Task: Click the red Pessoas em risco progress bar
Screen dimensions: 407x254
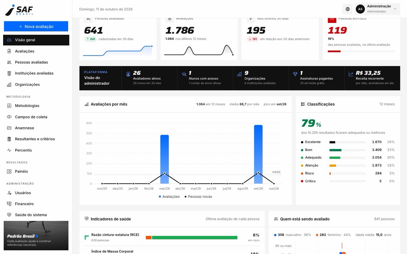Action: [x=334, y=51]
